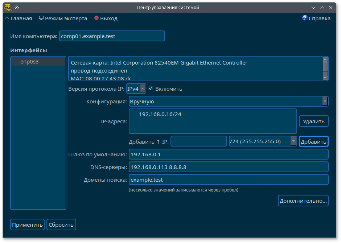Open Дополнительно advanced settings
Screen dimensions: 341x243
pos(303,201)
